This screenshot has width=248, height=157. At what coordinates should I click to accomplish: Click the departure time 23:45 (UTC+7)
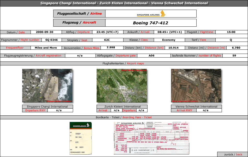pyautogui.click(x=107, y=32)
